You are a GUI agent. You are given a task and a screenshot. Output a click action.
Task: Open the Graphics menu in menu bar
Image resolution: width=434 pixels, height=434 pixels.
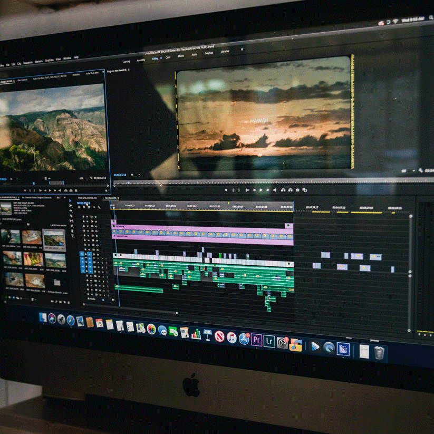click(49, 60)
